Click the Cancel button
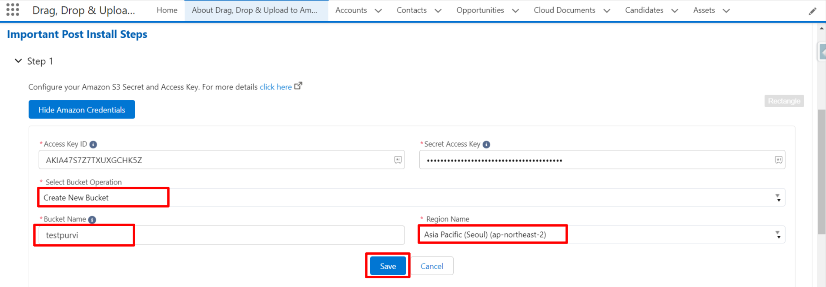This screenshot has width=826, height=287. click(x=432, y=266)
